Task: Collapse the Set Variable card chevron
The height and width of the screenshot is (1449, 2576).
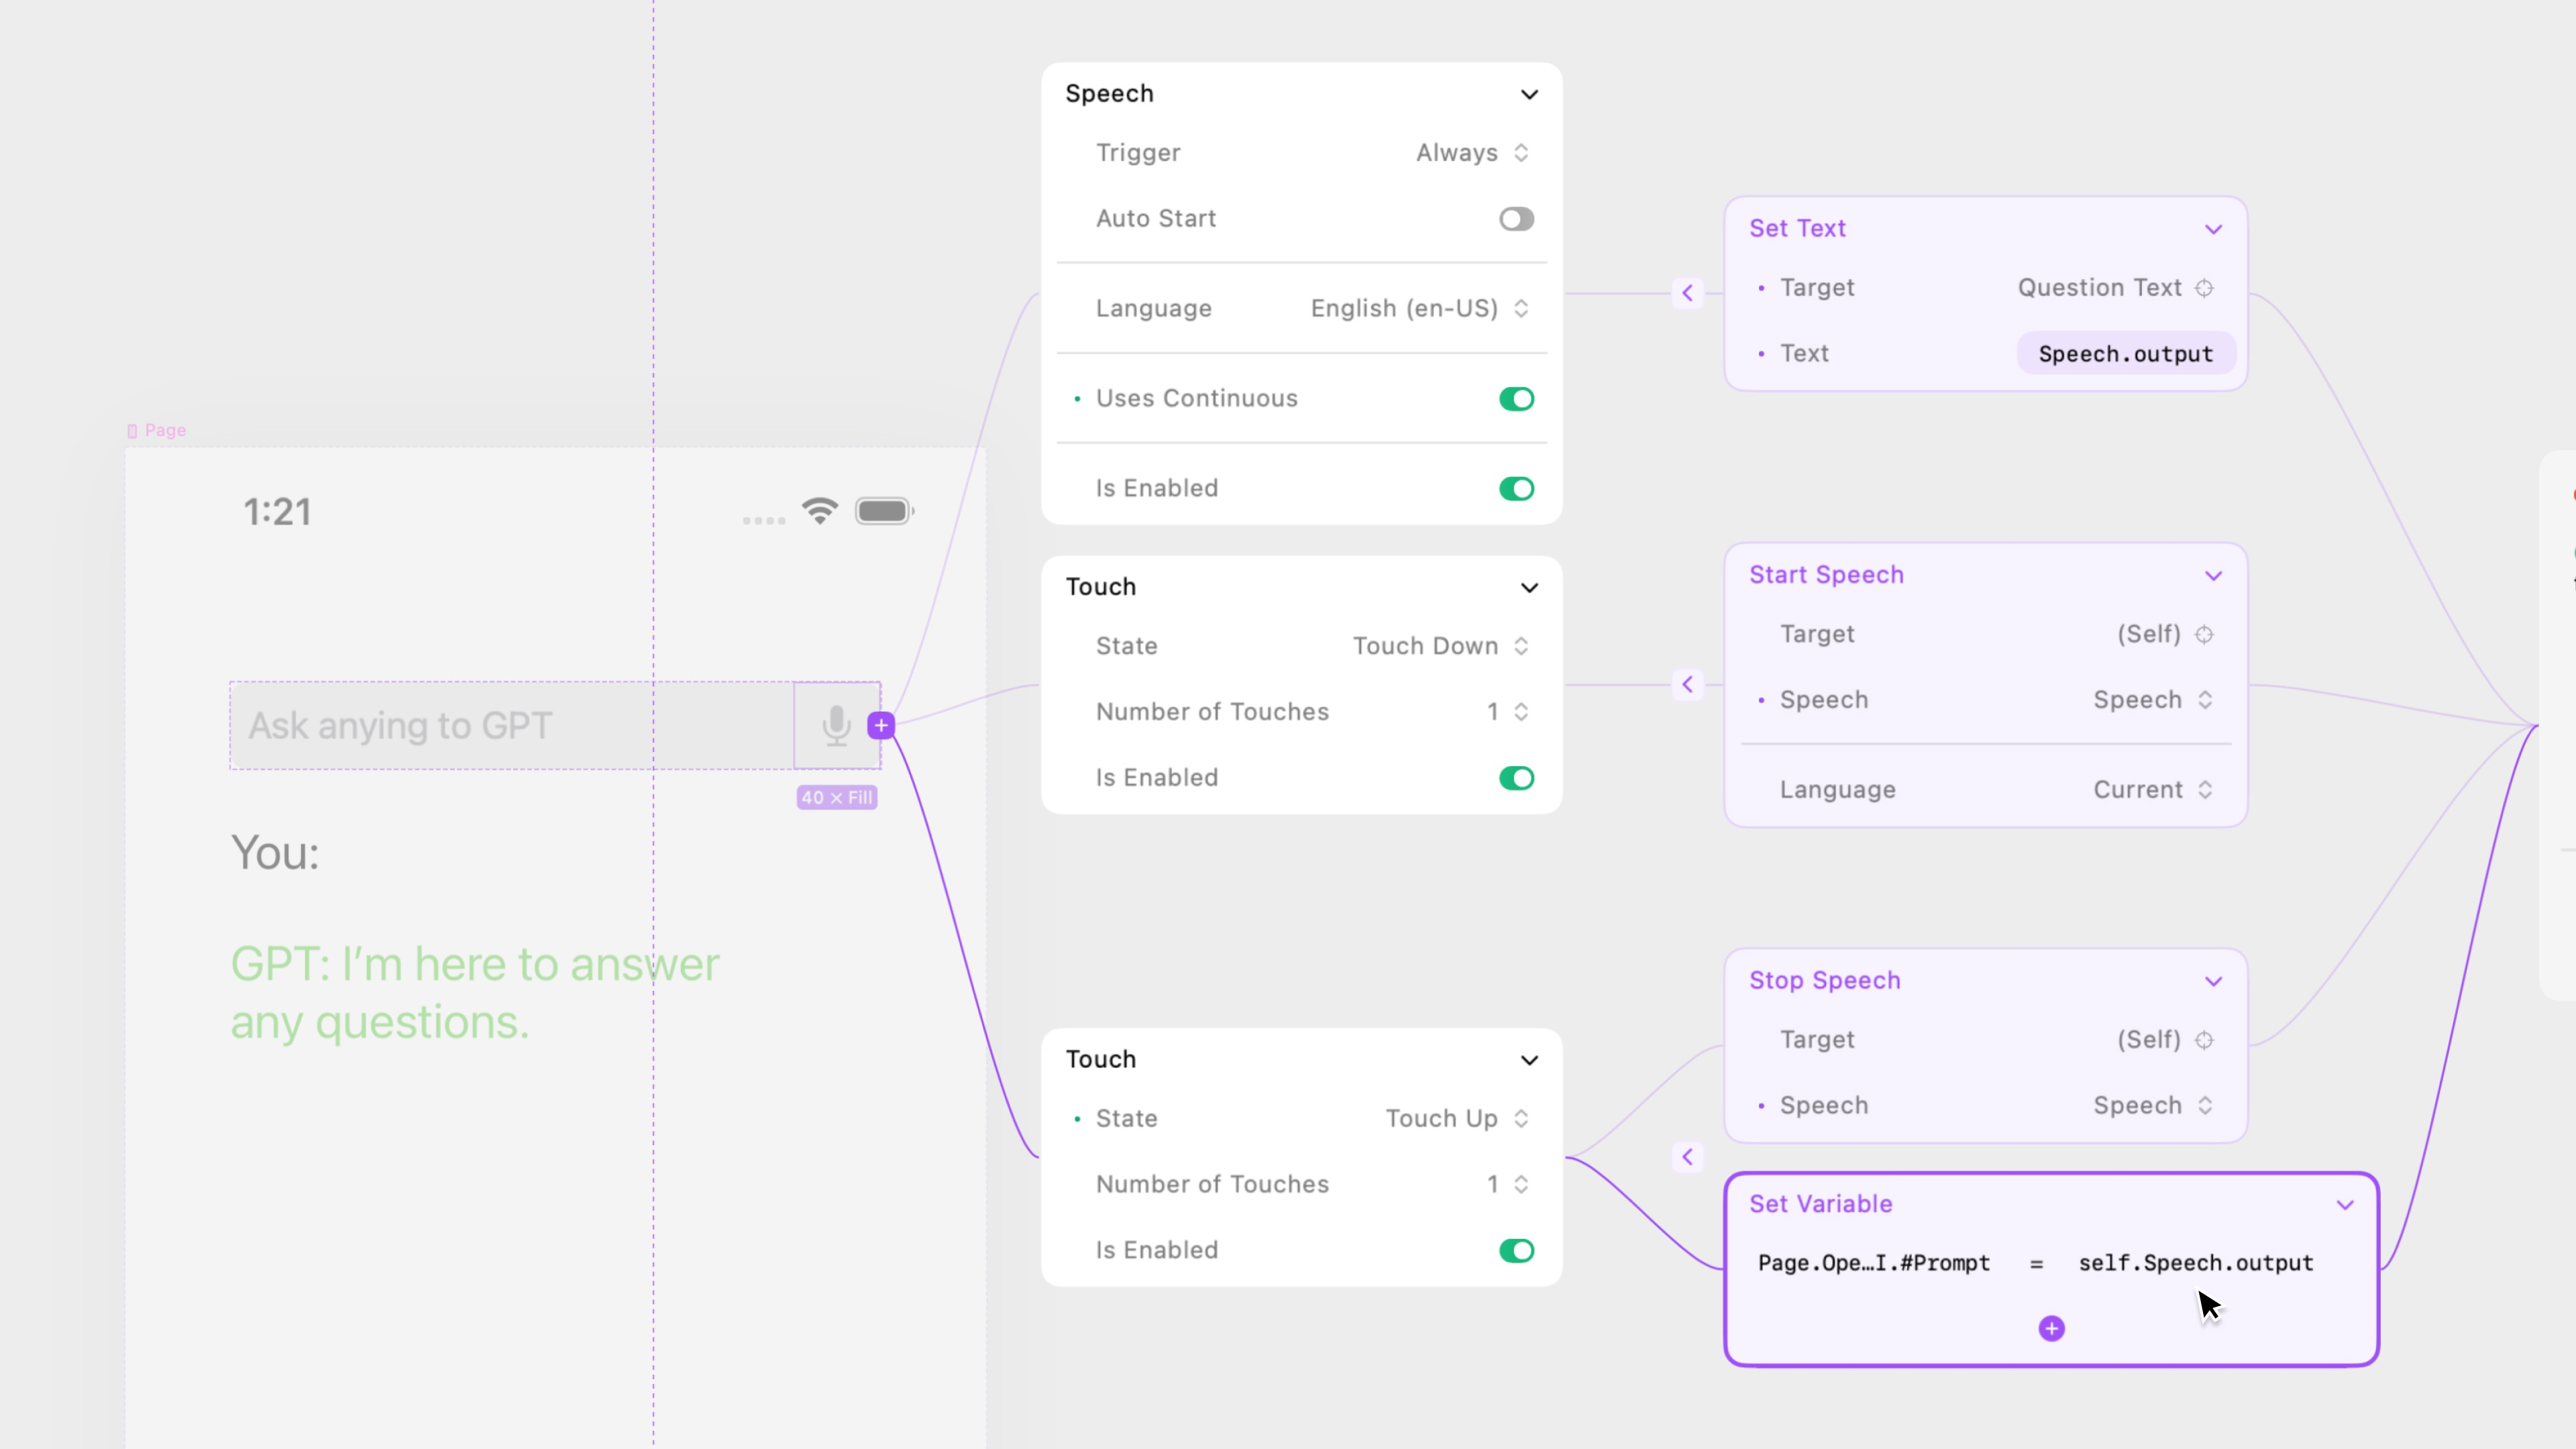Action: click(2345, 1205)
